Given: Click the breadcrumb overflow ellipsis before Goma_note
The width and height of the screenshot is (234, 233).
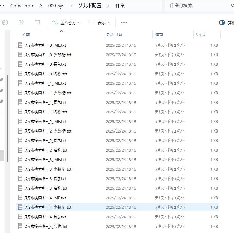Looking at the screenshot, I should pos(2,6).
